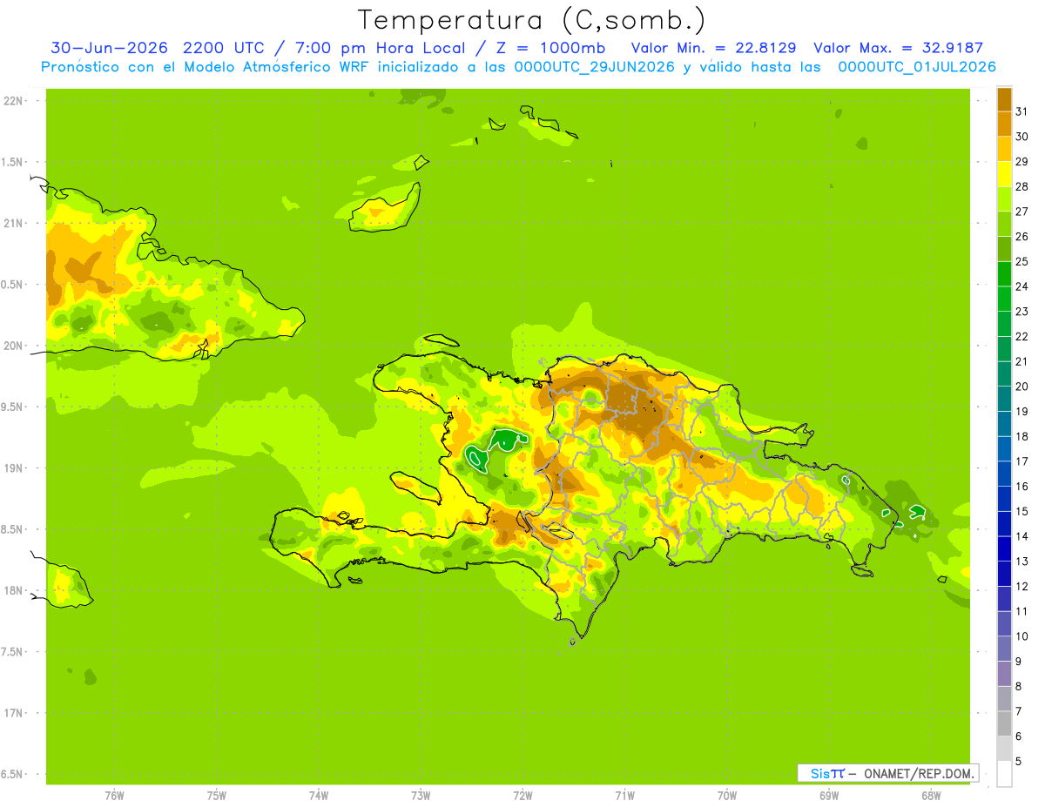This screenshot has width=1045, height=807.
Task: Click legend swatch between 29 and 30
Action: tap(1004, 149)
